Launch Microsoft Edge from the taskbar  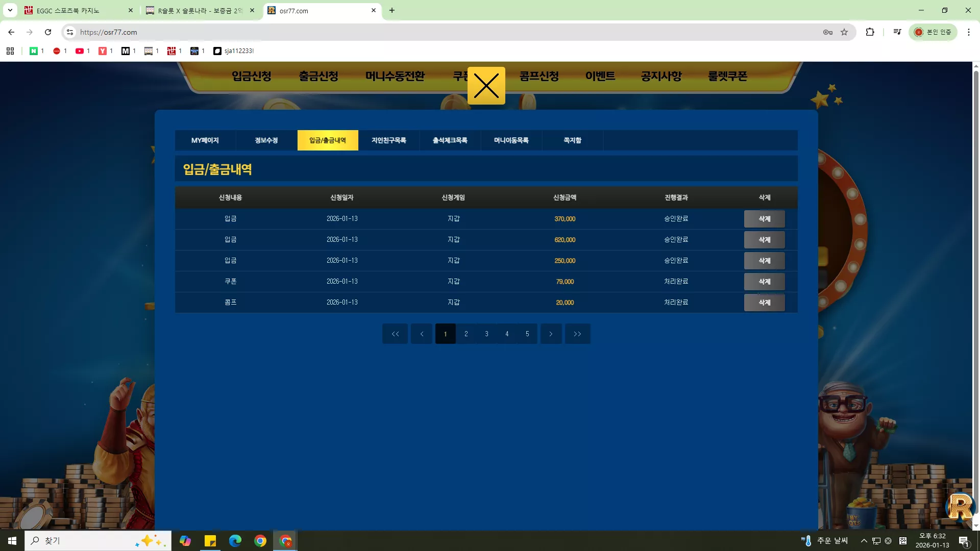235,541
